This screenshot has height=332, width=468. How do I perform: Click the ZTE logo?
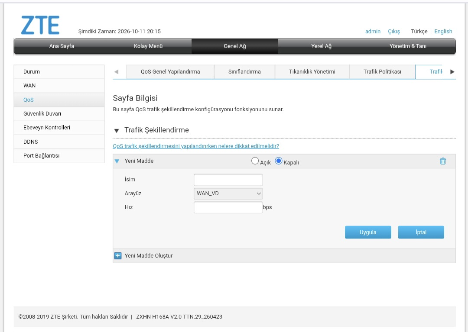click(40, 26)
